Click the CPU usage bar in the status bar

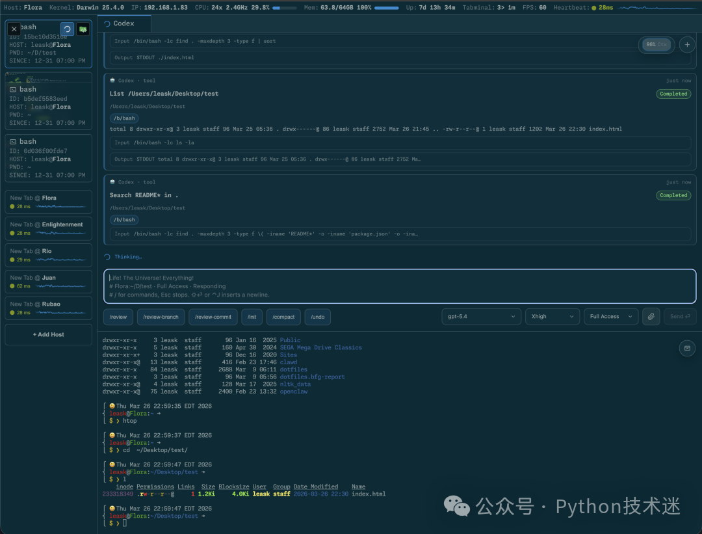[x=284, y=8]
